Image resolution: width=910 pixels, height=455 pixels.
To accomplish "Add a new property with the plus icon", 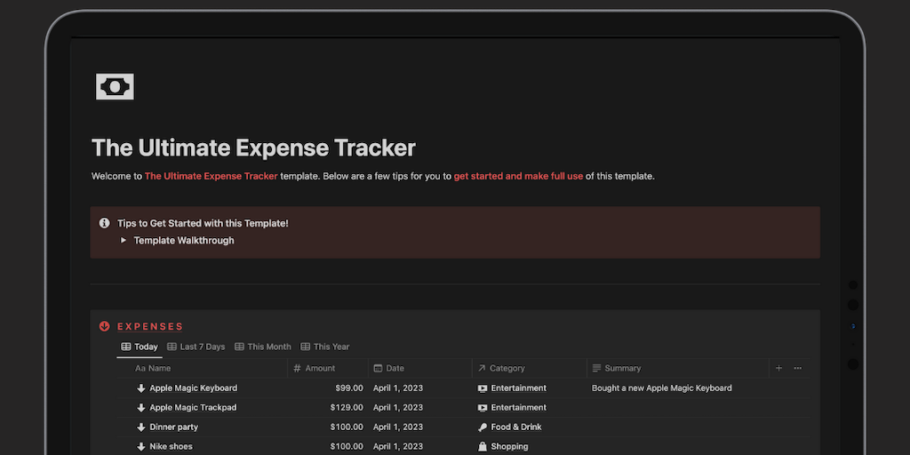I will coord(779,368).
